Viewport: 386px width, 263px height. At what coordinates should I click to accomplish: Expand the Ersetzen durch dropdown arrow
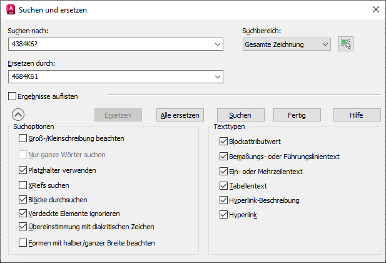[218, 76]
